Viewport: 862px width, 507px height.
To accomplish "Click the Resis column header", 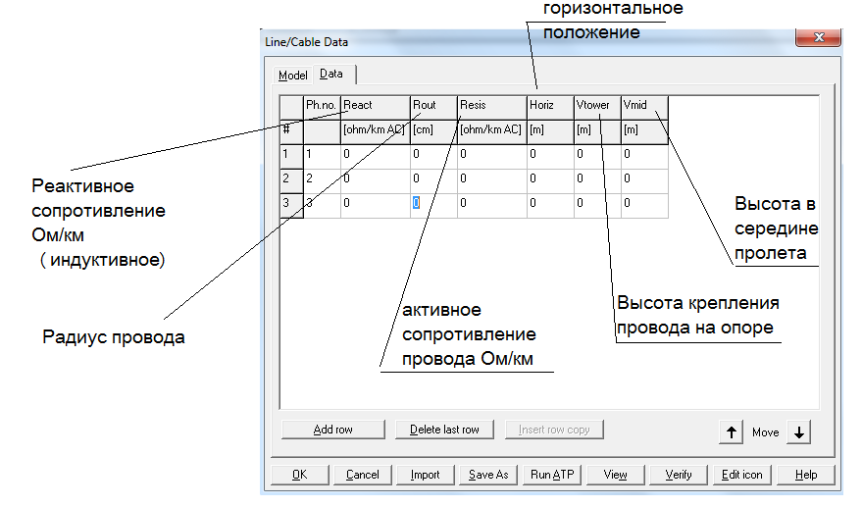I will click(492, 107).
